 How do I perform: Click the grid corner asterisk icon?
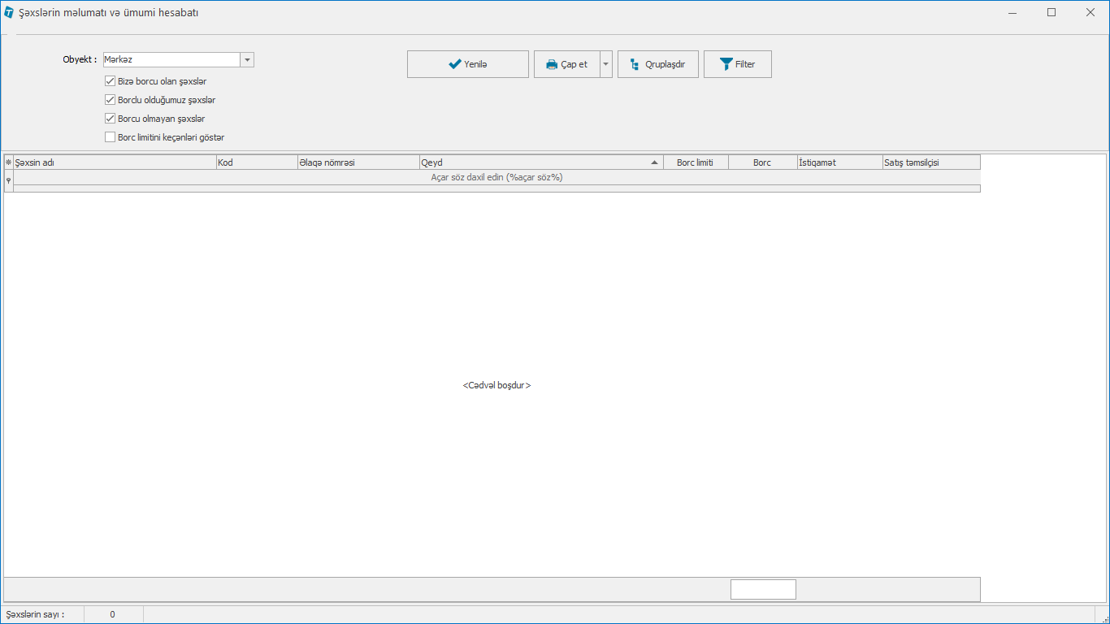click(8, 162)
